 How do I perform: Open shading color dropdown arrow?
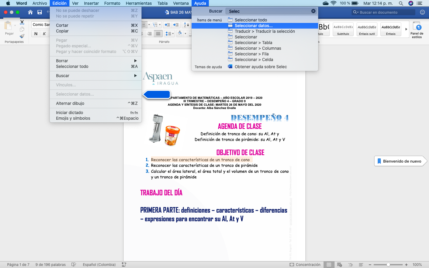(185, 34)
